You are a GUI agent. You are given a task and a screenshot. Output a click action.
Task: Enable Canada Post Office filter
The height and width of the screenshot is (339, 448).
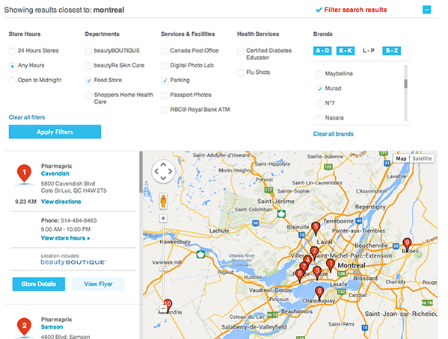click(x=165, y=51)
